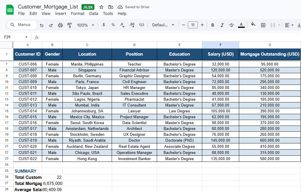The image size is (301, 192).
Task: Activate the paint format tool
Action: [x=69, y=25]
